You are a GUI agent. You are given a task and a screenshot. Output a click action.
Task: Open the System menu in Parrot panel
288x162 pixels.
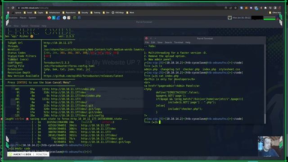point(32,18)
